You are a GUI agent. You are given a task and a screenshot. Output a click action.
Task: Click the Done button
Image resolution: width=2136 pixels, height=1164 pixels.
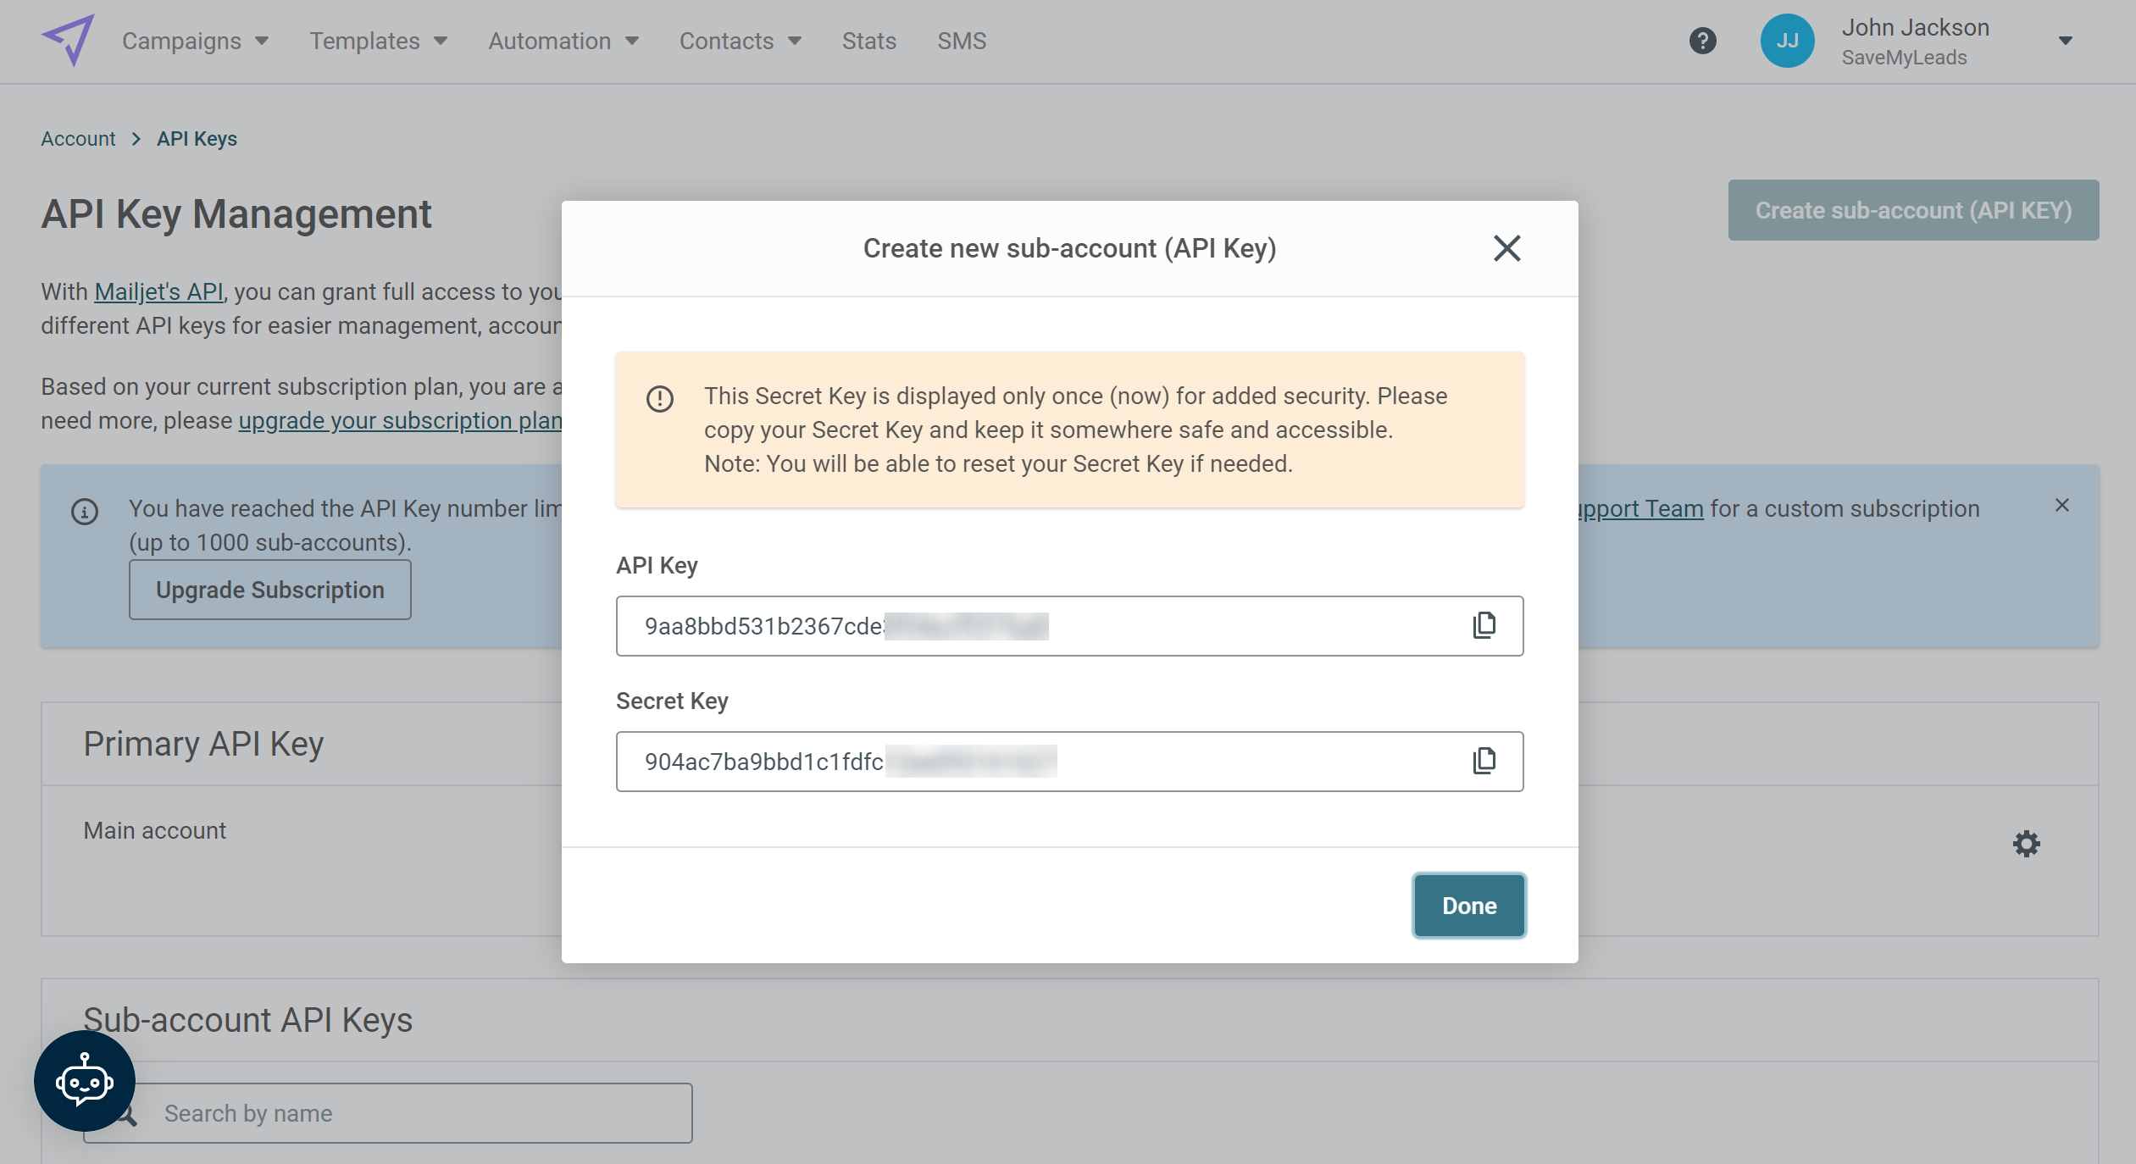click(1469, 906)
